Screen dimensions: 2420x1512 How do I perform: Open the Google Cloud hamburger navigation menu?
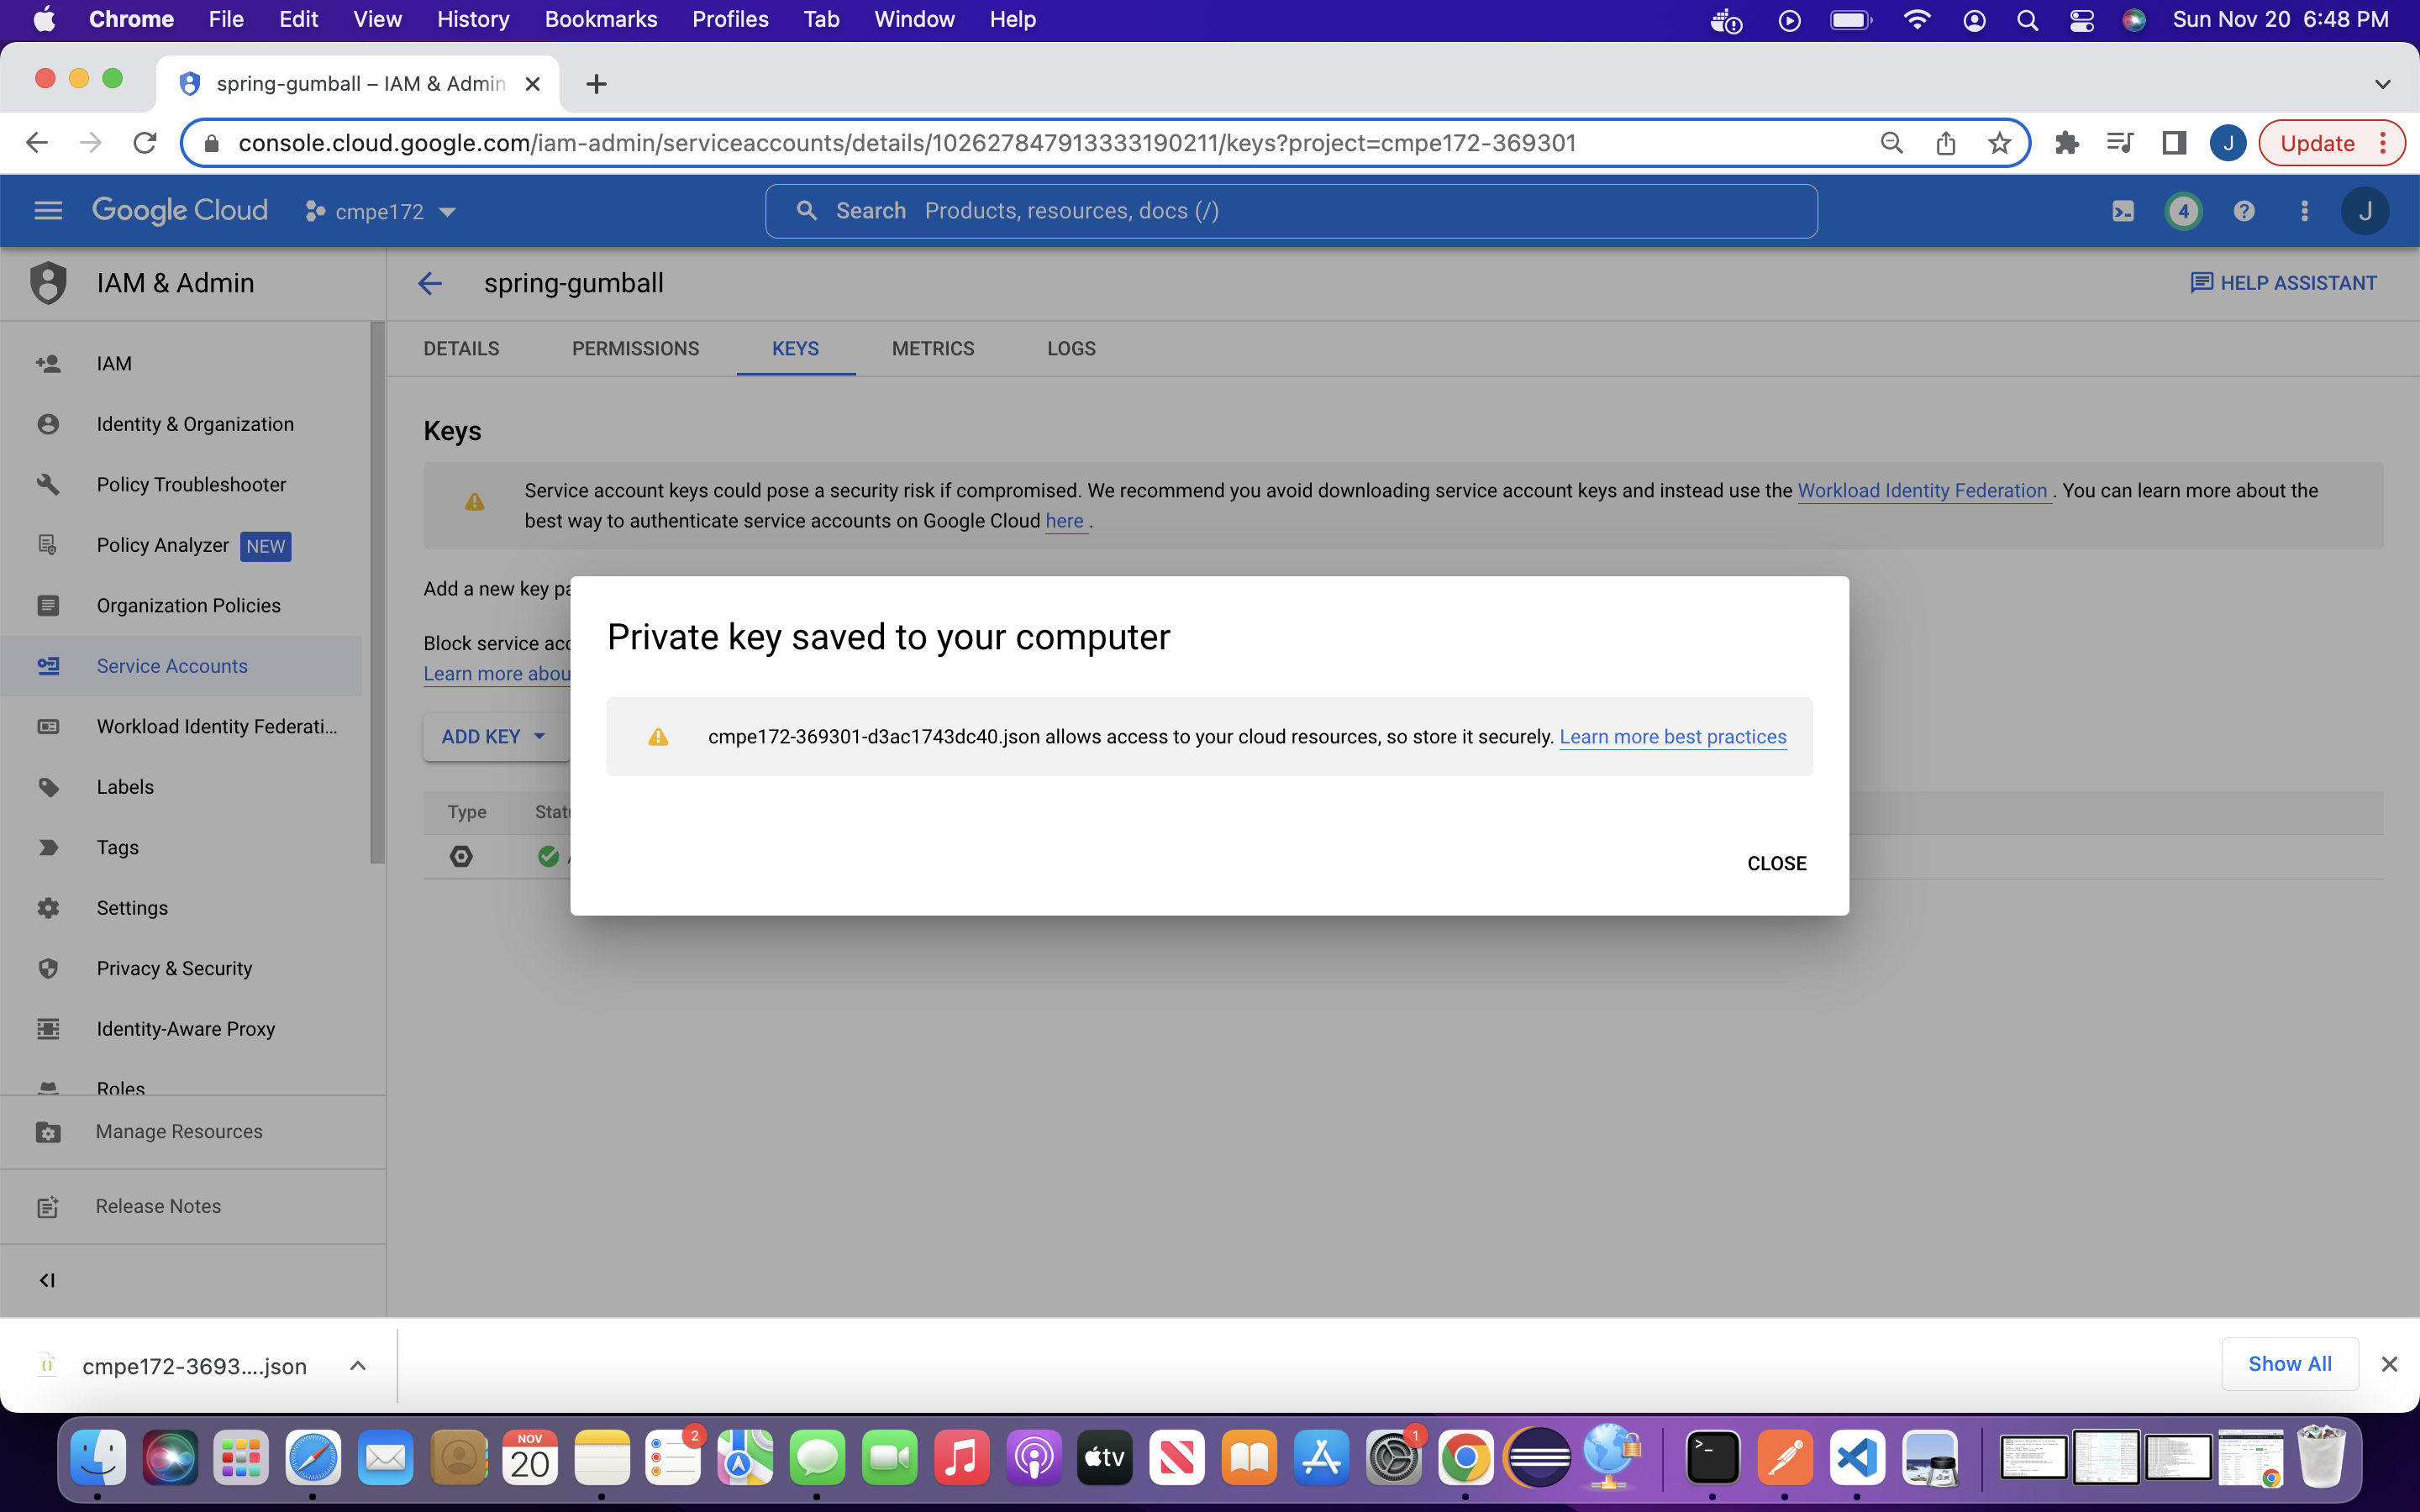point(48,211)
